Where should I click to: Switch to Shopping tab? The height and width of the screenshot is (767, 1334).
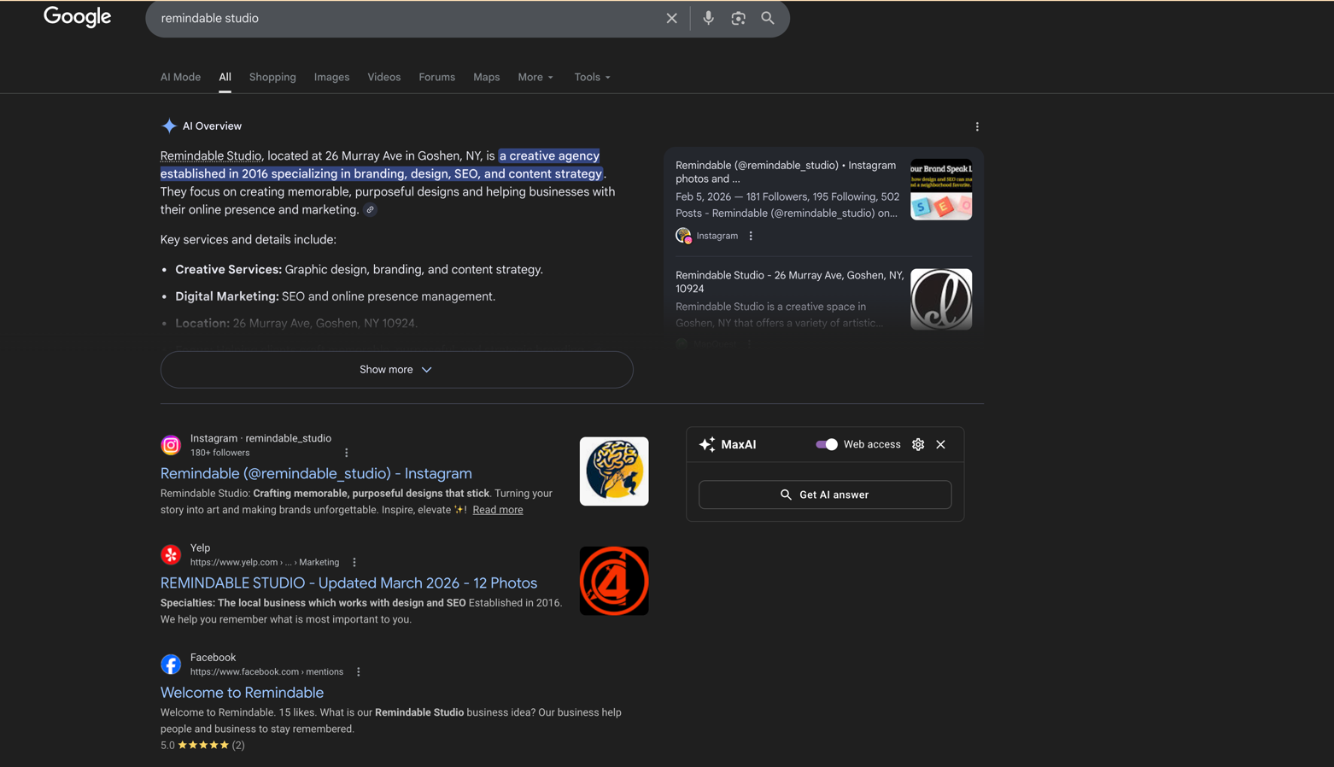272,77
